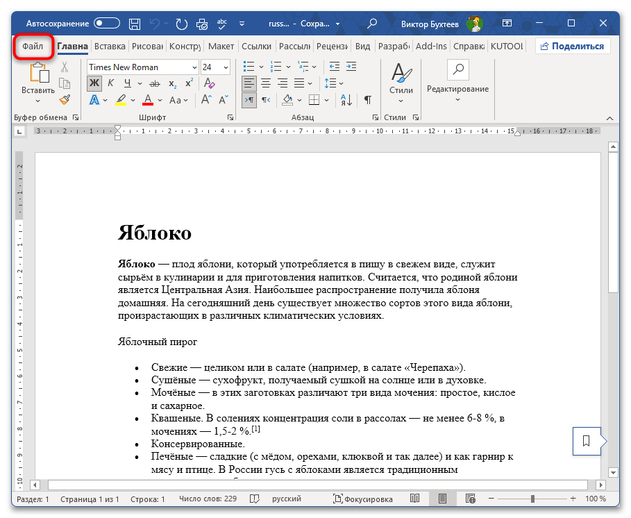Expand the font size dropdown

click(225, 67)
